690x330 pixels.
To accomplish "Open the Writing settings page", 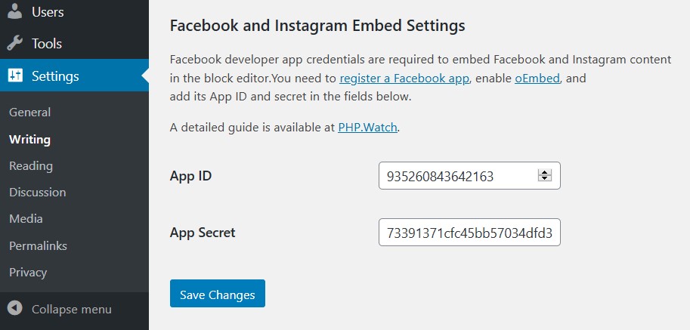I will 30,140.
